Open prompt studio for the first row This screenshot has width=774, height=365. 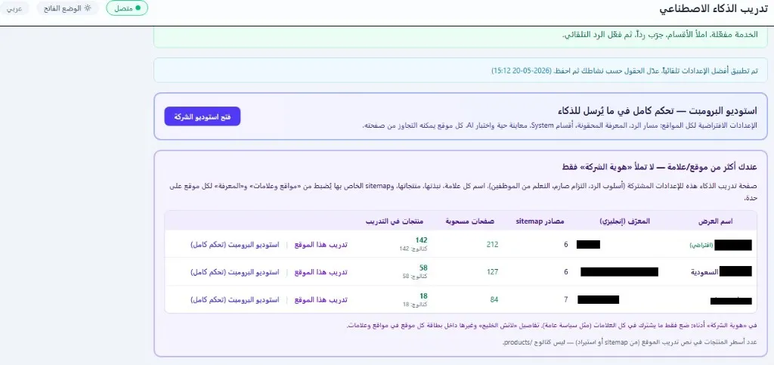pyautogui.click(x=235, y=245)
